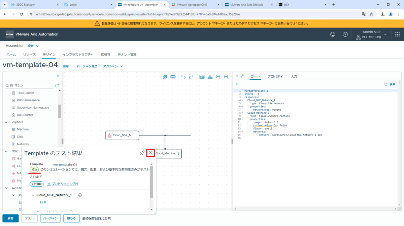Image resolution: width=404 pixels, height=226 pixels.
Task: Click the download template icon on canvas toolbar
Action: pyautogui.click(x=210, y=77)
